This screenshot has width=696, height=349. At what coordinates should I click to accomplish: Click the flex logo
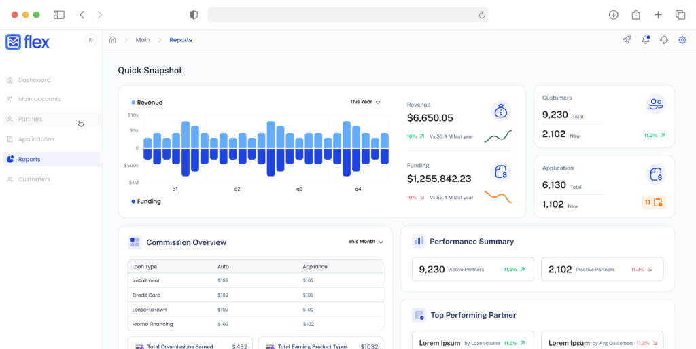click(28, 42)
